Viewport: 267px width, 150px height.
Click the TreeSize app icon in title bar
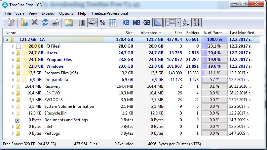[5, 5]
